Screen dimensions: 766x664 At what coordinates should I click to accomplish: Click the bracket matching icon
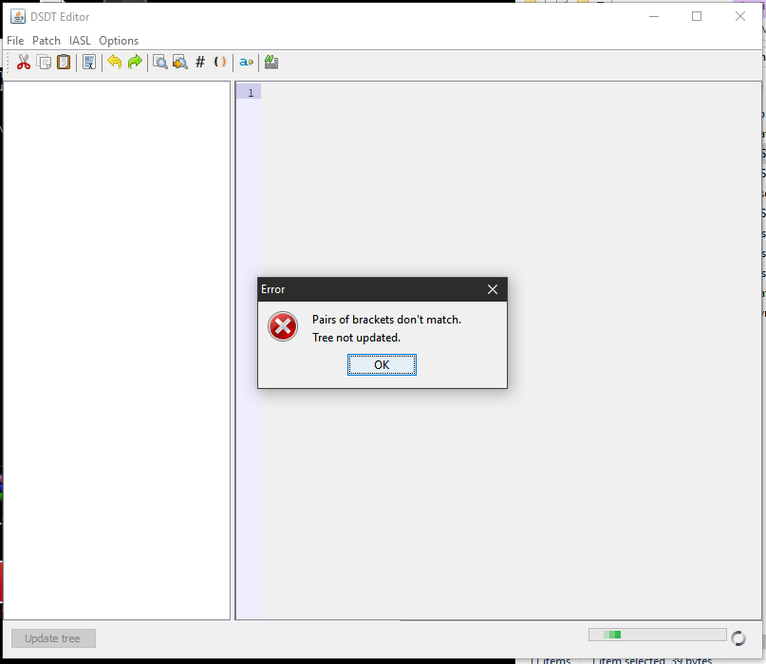point(220,63)
